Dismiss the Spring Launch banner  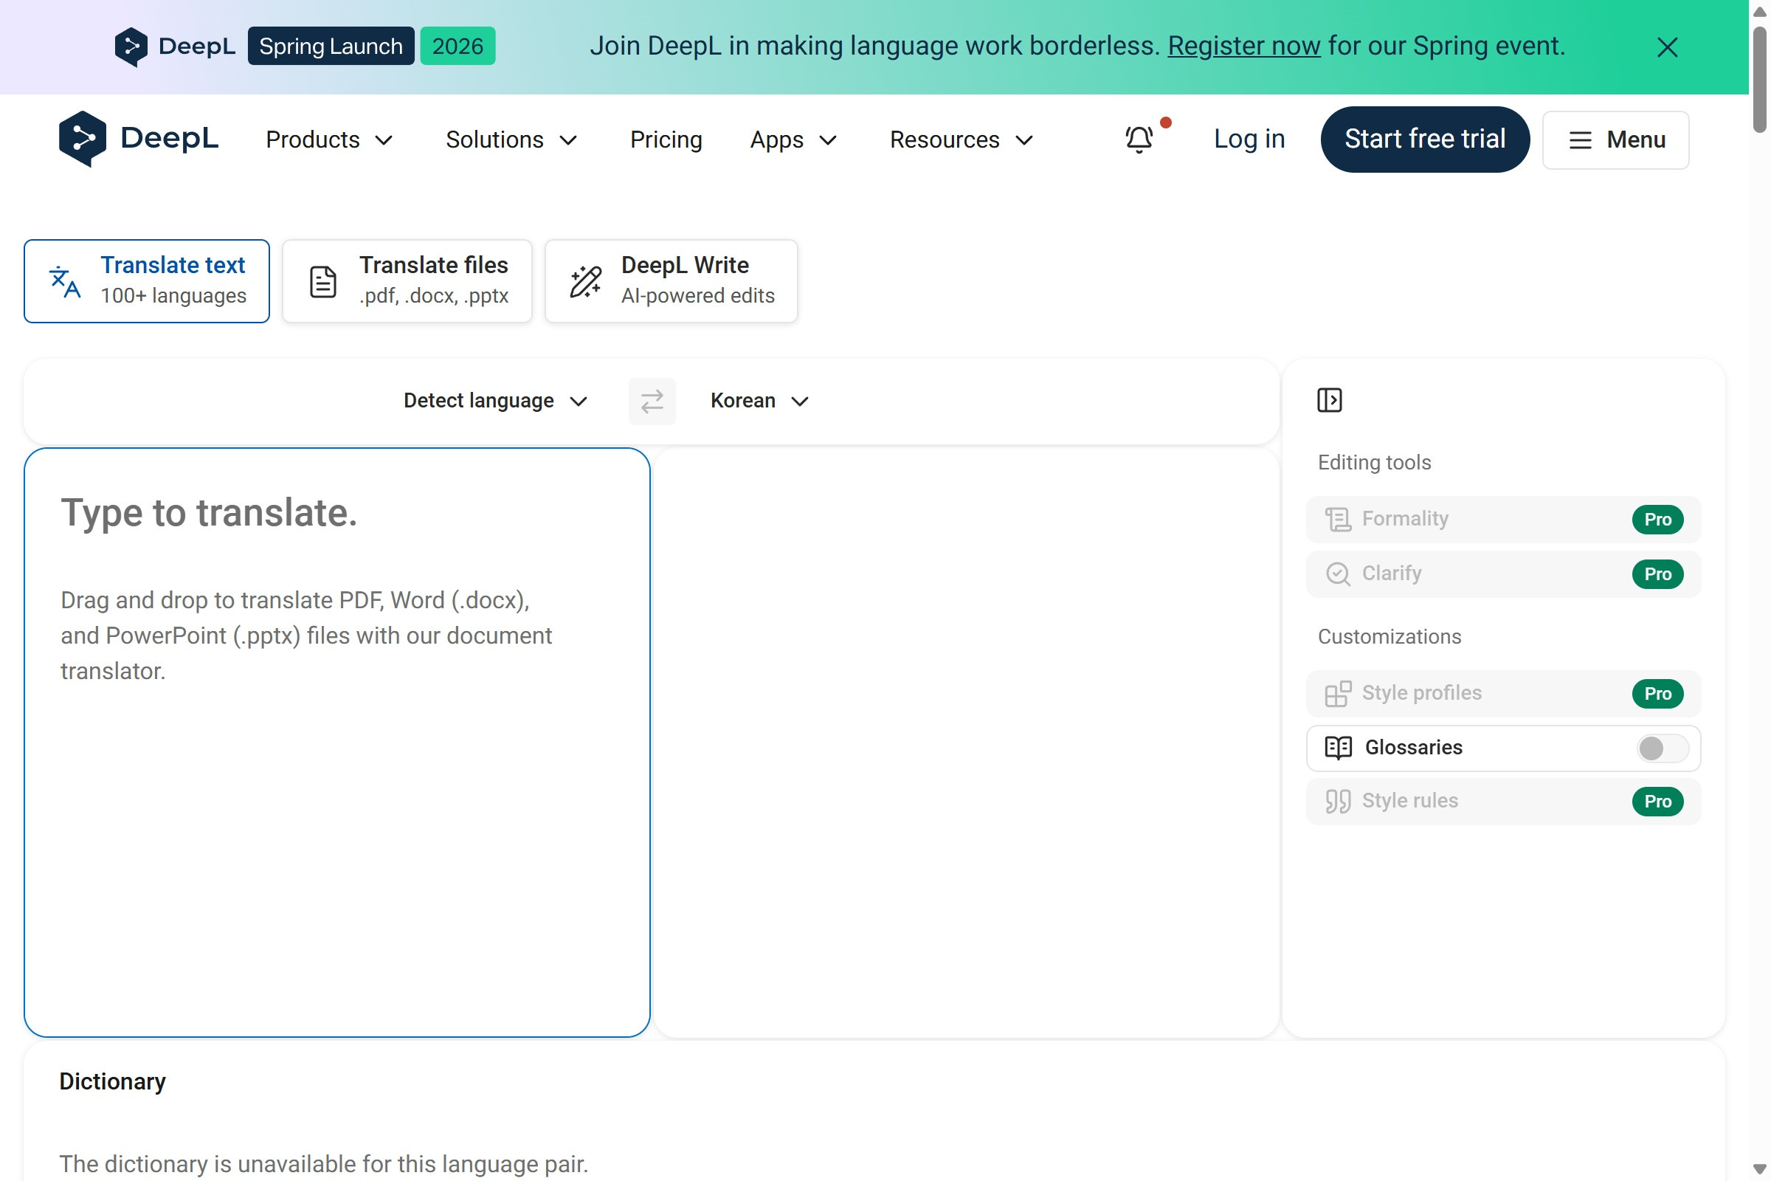click(1666, 47)
